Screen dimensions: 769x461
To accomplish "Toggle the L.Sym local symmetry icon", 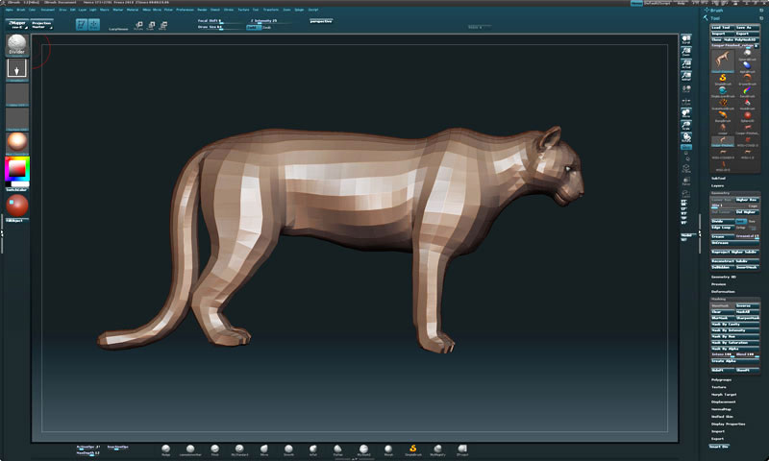I will tap(686, 102).
